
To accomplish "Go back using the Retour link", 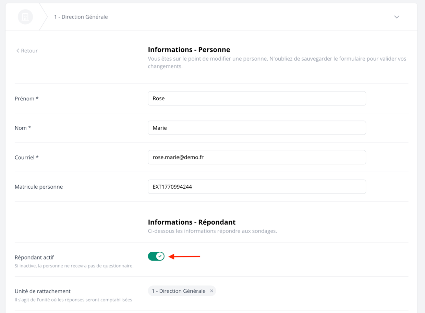I will tap(29, 51).
